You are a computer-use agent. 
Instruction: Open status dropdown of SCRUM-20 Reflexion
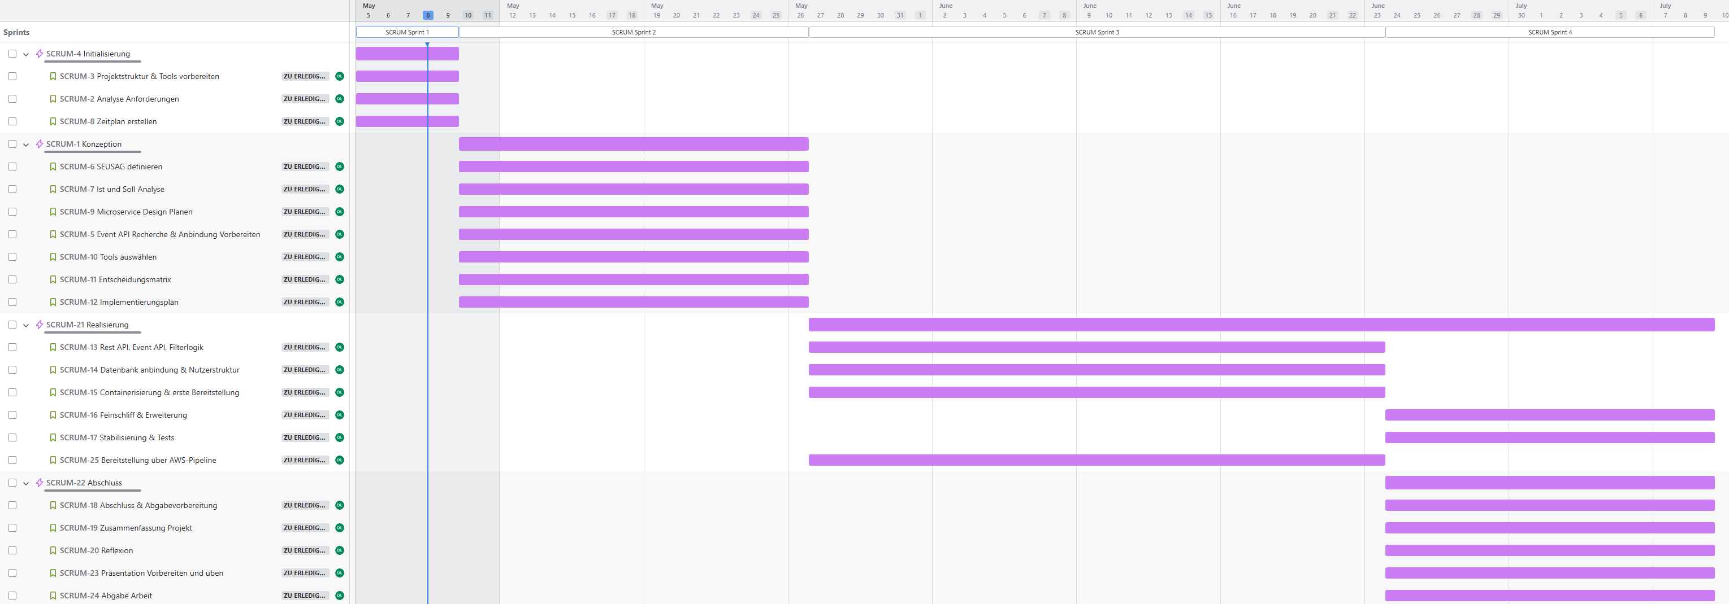[x=305, y=550]
